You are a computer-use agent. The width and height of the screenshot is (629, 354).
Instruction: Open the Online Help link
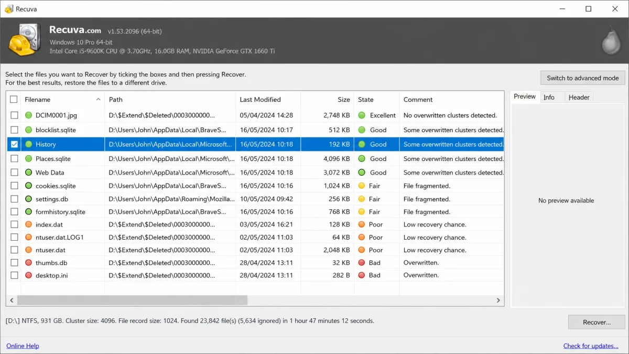point(23,346)
